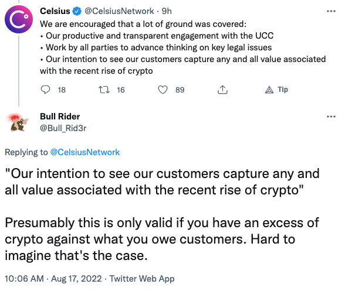
Task: Open more options on Bull Rider tweet
Action: (x=331, y=117)
